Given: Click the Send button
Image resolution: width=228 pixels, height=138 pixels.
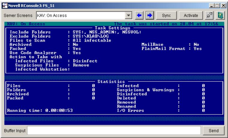Looking at the screenshot, I should pos(214,130).
